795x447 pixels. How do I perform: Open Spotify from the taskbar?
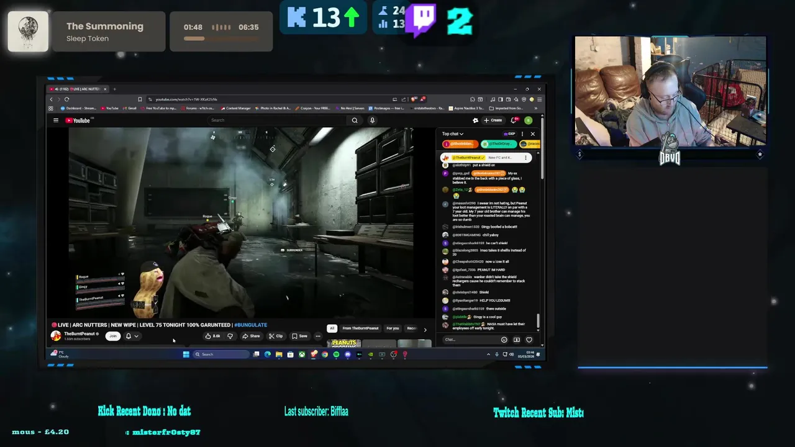tap(336, 354)
